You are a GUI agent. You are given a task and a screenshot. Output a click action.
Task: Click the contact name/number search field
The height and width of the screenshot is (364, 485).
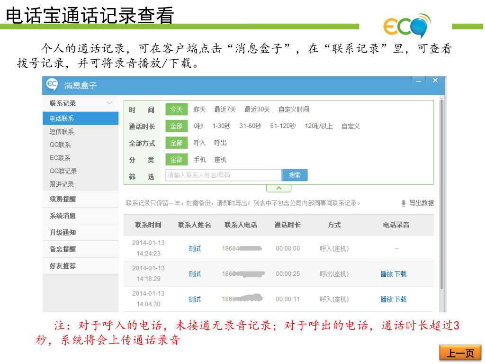tap(224, 175)
